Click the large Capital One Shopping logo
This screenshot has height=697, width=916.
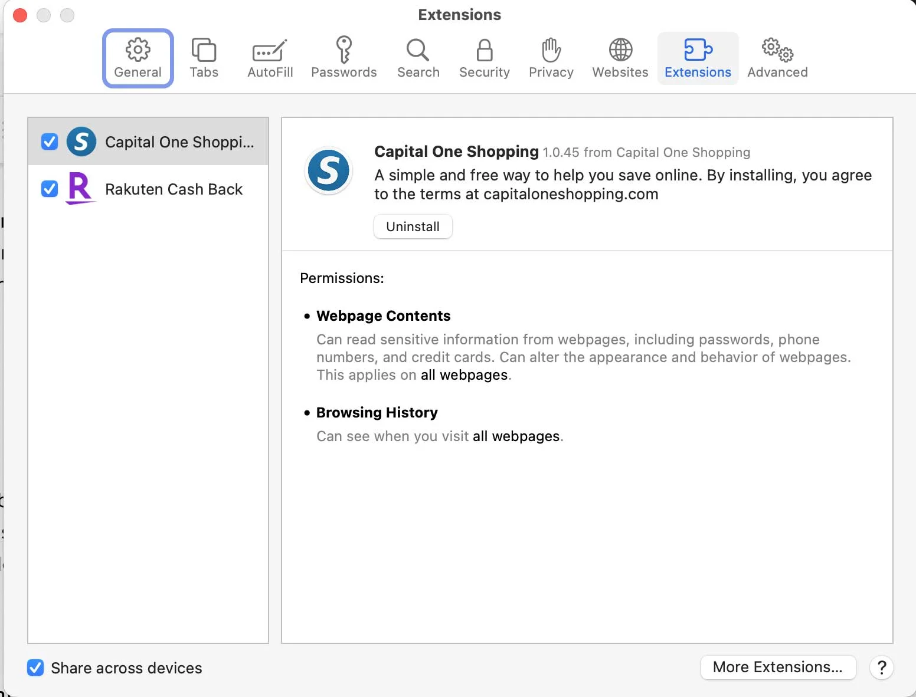(x=329, y=170)
